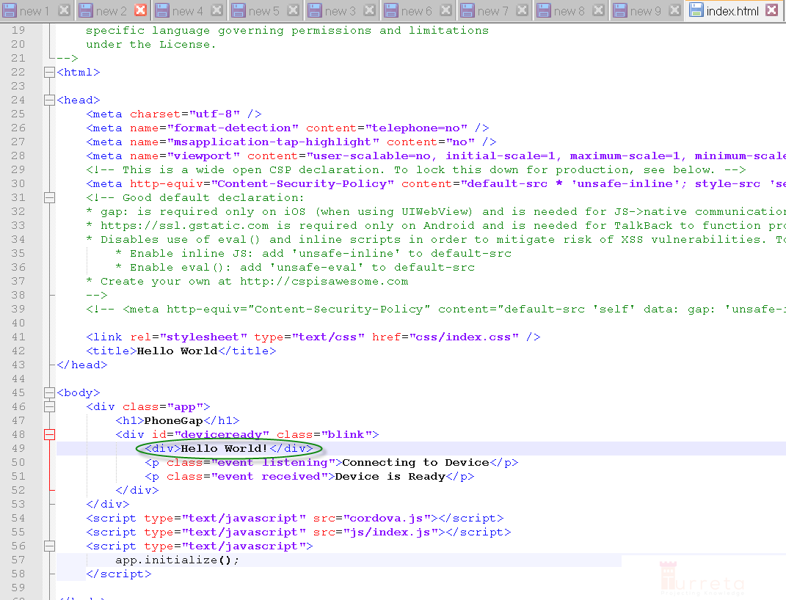Click the "utf-8" charset value

click(214, 114)
